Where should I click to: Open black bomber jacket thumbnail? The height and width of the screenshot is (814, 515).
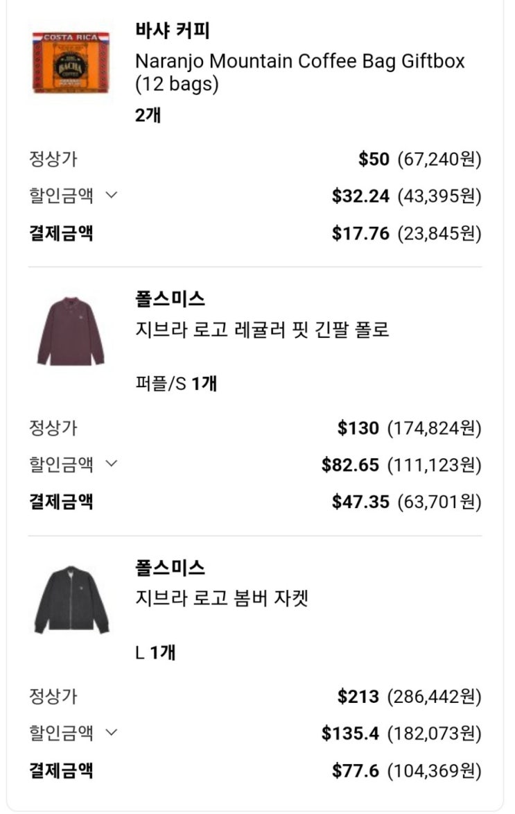click(x=71, y=600)
